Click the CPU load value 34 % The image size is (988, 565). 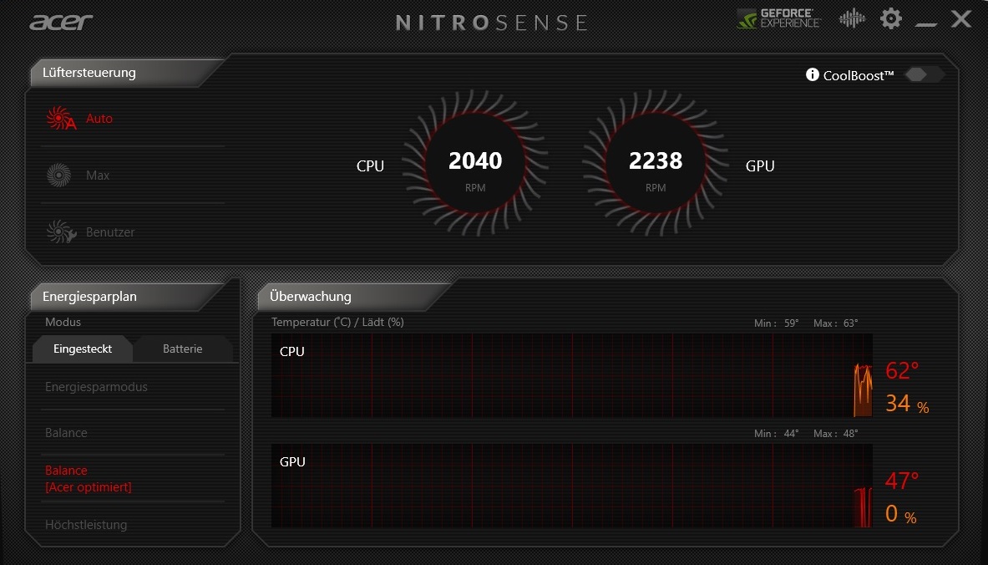907,404
